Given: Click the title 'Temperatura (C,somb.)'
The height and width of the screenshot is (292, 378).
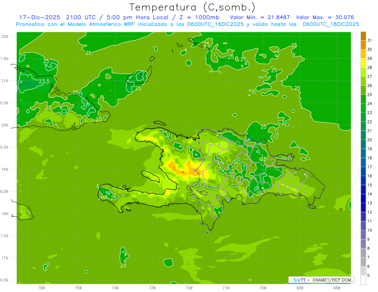Looking at the screenshot, I should (x=192, y=7).
